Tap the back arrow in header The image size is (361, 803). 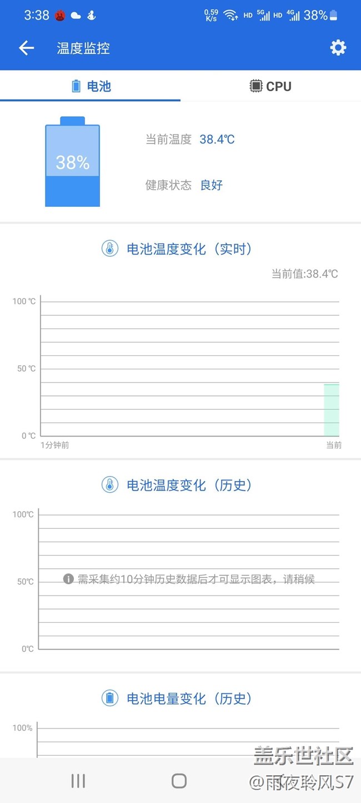click(27, 48)
